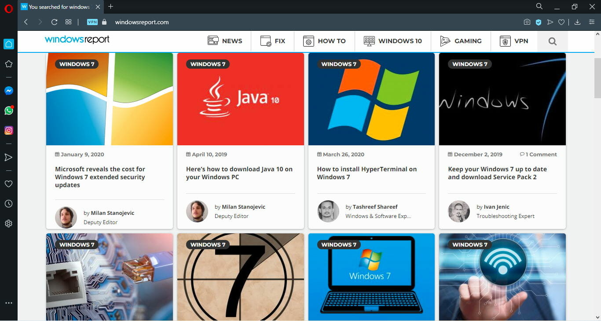Open the sidebar heart icon
The width and height of the screenshot is (601, 321).
pos(8,184)
